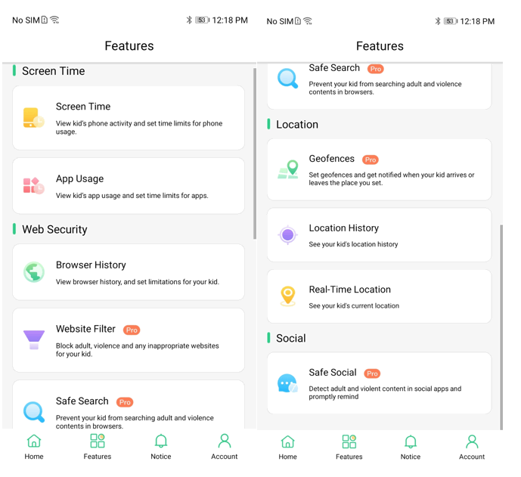The height and width of the screenshot is (477, 521).
Task: Go to Notice tab on left phone screen
Action: (161, 446)
